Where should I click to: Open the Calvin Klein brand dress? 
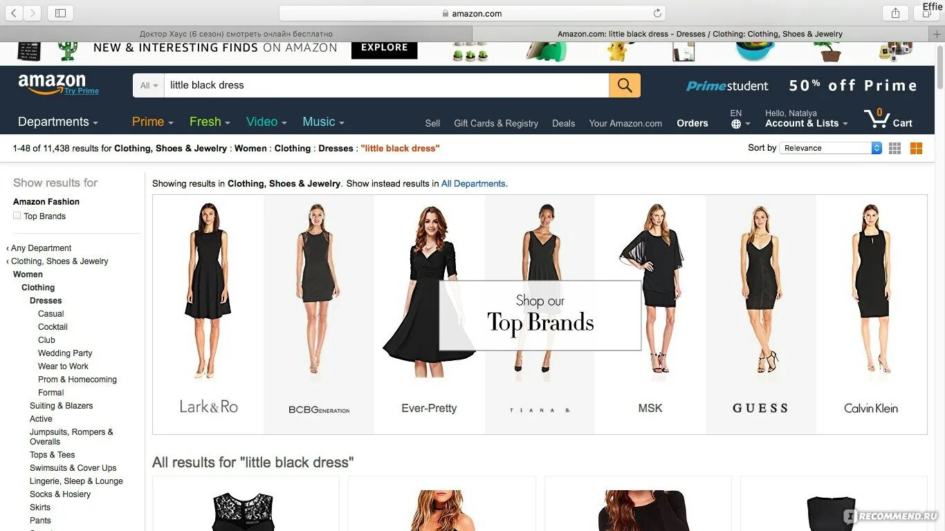tap(871, 315)
